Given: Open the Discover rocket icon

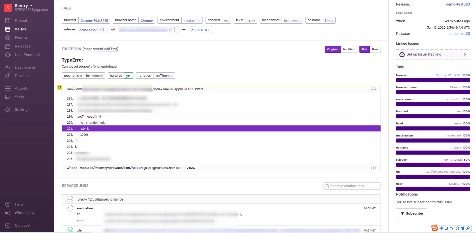Looking at the screenshot, I should 8,76.
